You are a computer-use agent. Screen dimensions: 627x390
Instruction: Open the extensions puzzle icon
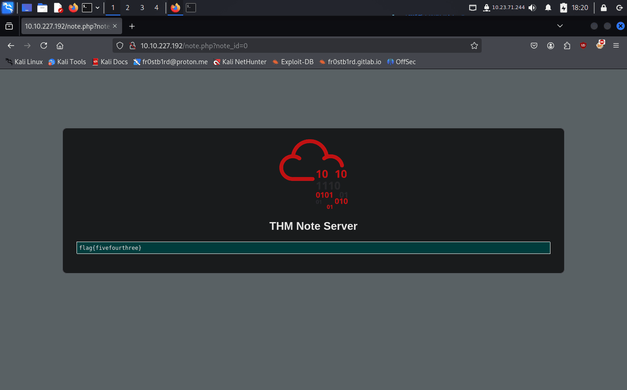(x=567, y=46)
